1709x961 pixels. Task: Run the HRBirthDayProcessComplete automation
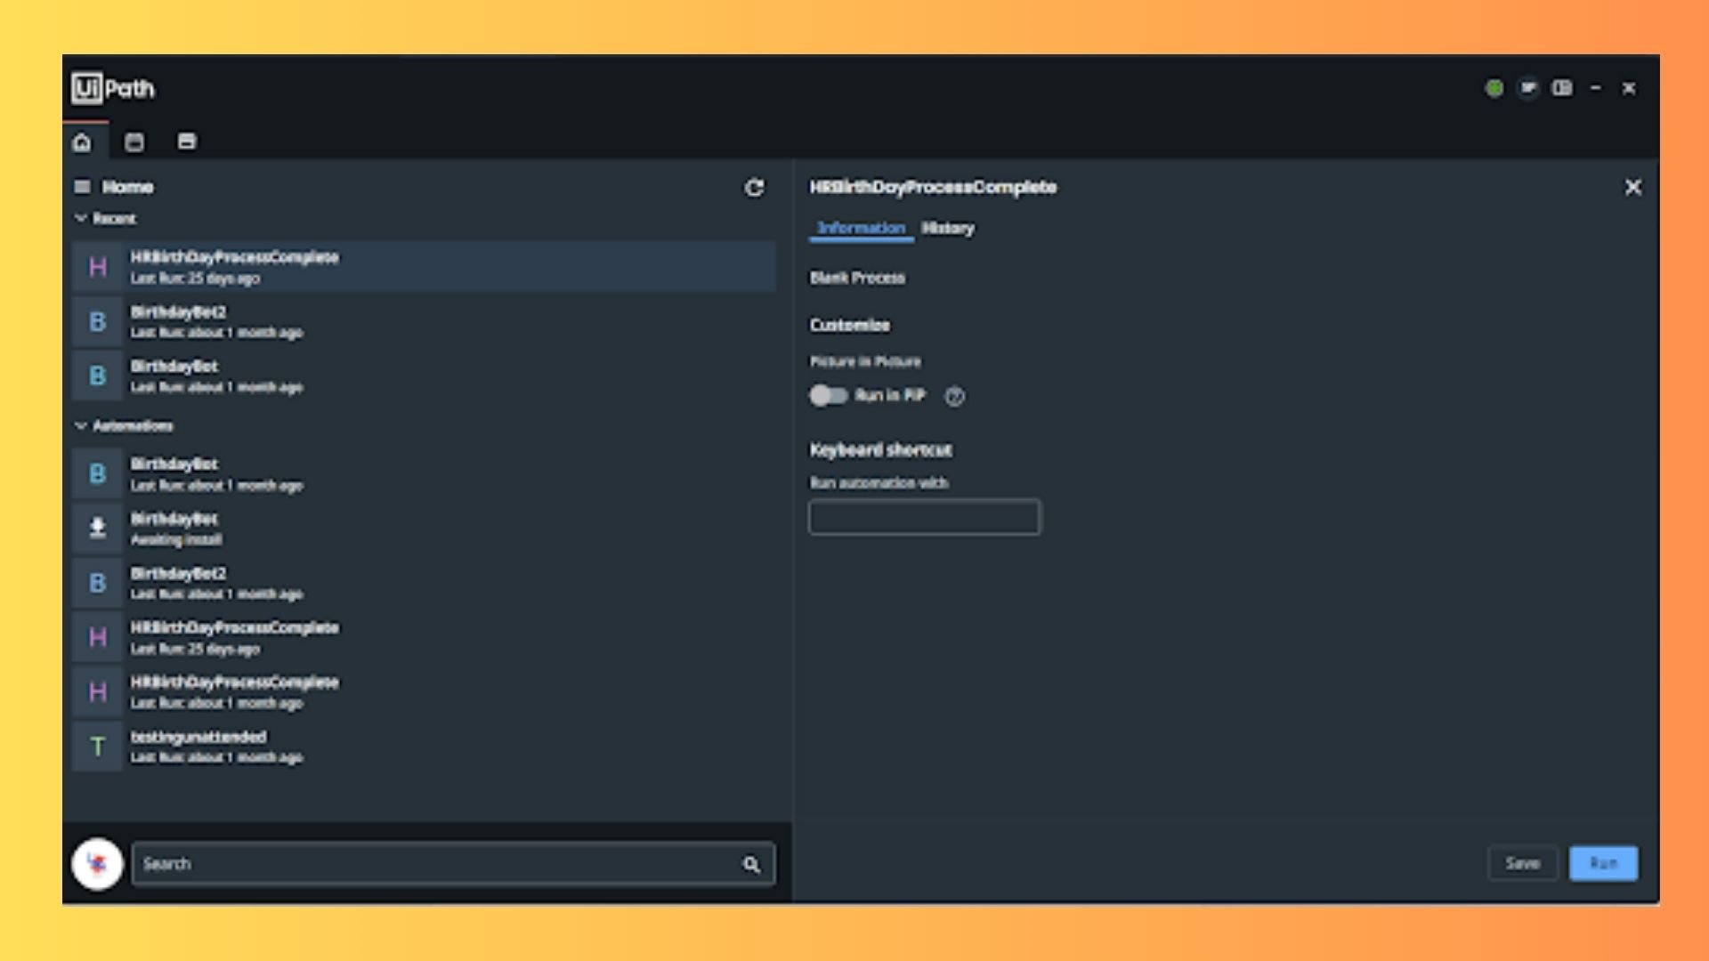click(1603, 863)
